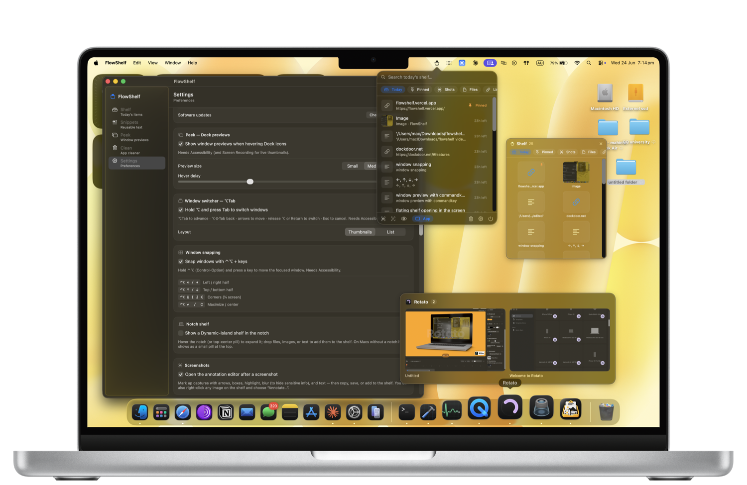Screen dimensions: 747x485
Task: Open QuickTime Player from the Dock
Action: [x=479, y=409]
